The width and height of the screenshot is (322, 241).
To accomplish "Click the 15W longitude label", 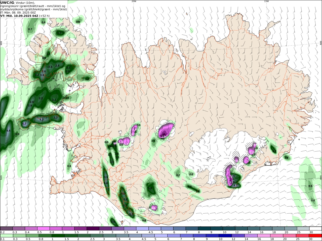I will pos(266,1).
